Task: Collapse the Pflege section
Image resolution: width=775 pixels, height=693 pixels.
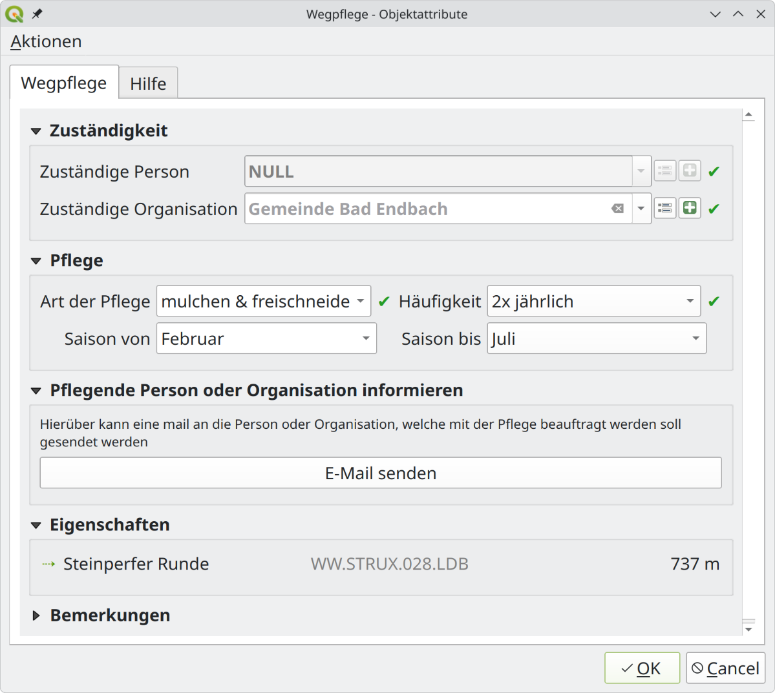Action: coord(36,262)
